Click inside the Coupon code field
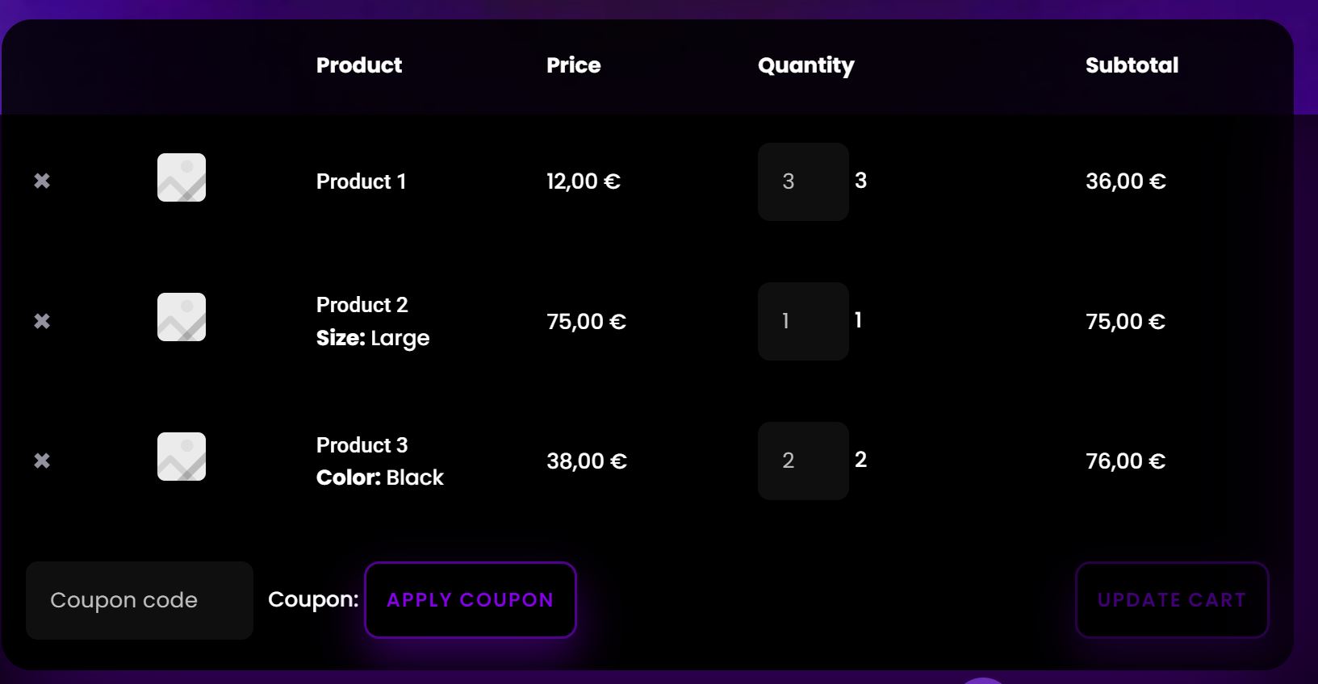Viewport: 1318px width, 684px height. pyautogui.click(x=139, y=599)
